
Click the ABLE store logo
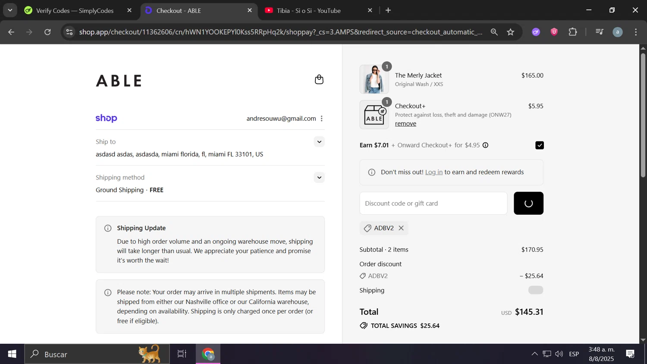tap(119, 81)
